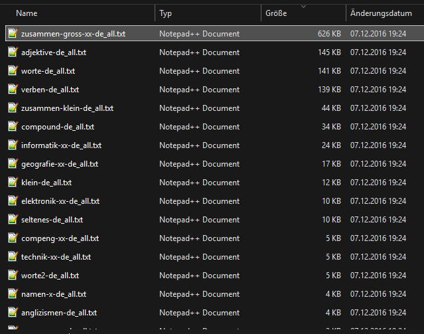The image size is (424, 334).
Task: Toggle sort direction arrow above Größe
Action: pos(304,6)
